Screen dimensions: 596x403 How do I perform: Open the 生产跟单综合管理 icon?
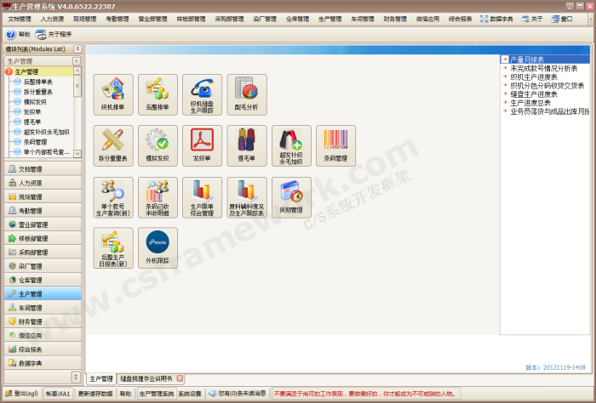point(202,197)
